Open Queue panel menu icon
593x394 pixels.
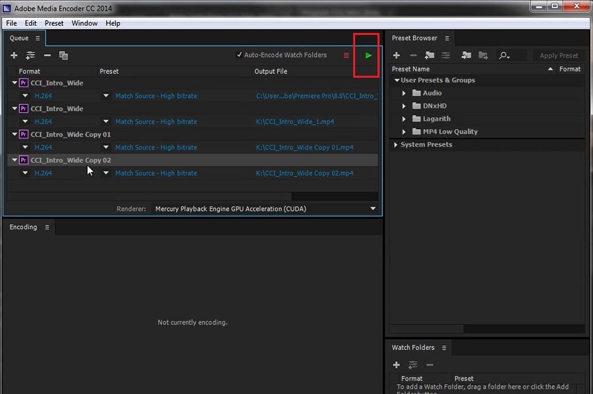point(38,38)
